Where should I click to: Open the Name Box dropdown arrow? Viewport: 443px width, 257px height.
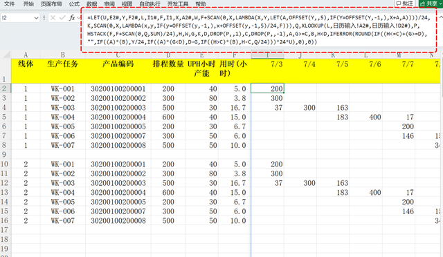(x=36, y=18)
